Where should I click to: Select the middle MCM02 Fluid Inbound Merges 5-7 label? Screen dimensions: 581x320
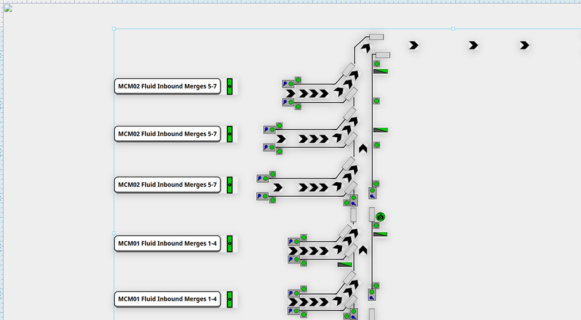(x=168, y=134)
